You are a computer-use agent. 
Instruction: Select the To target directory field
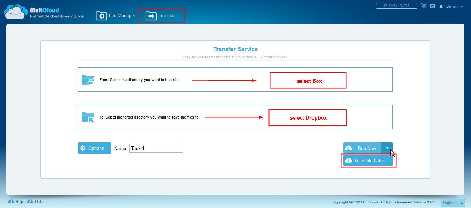(235, 117)
